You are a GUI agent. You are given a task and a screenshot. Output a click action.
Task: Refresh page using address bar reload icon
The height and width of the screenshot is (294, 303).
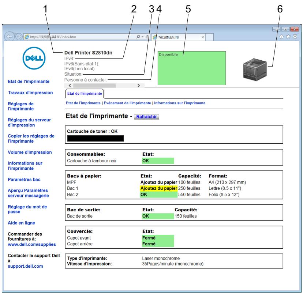click(147, 37)
